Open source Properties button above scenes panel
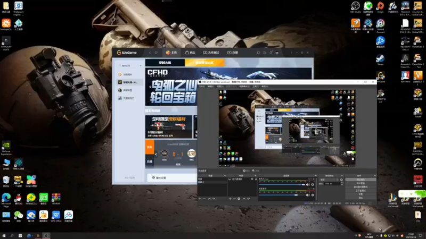Screen dimensions: 426x239 [246, 170]
